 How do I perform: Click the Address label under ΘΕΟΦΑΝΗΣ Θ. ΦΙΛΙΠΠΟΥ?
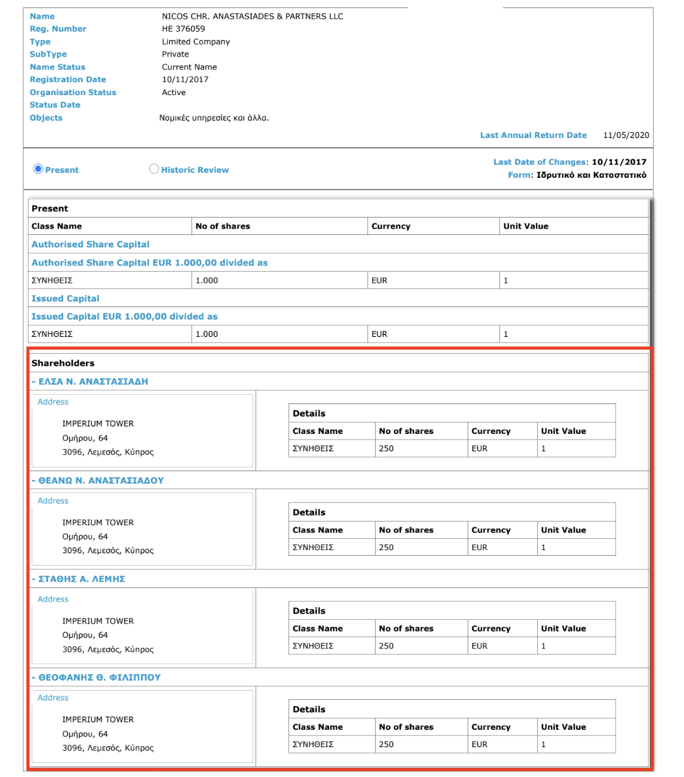[x=53, y=698]
